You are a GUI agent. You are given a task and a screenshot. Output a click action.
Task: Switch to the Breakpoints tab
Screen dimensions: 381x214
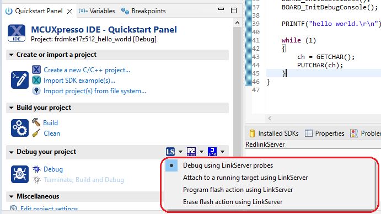(143, 11)
